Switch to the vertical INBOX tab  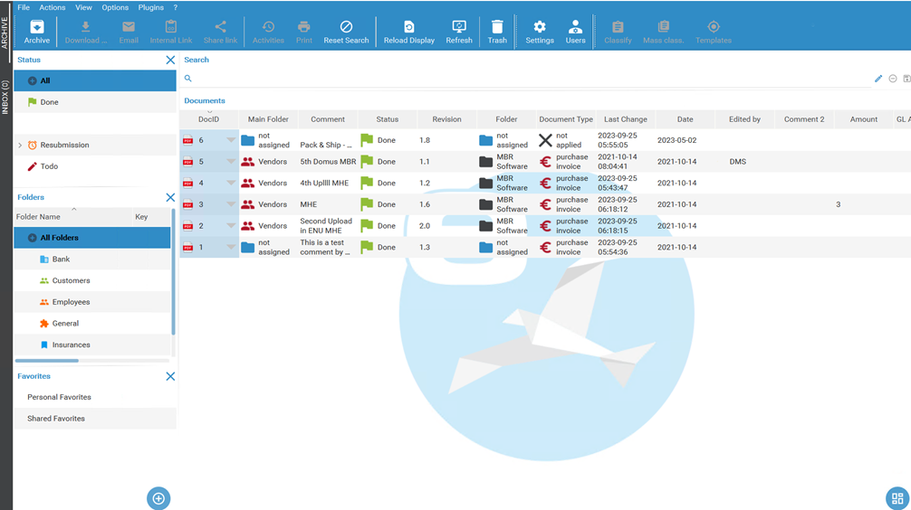tap(5, 98)
